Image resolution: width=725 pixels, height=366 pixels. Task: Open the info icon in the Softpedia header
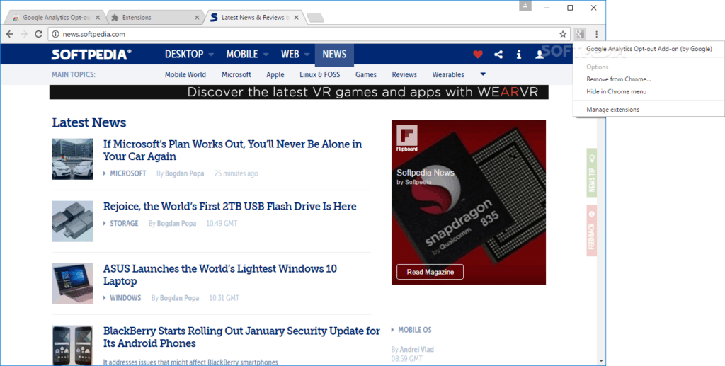coord(519,55)
